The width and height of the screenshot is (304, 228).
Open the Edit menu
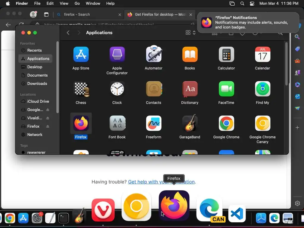click(50, 4)
